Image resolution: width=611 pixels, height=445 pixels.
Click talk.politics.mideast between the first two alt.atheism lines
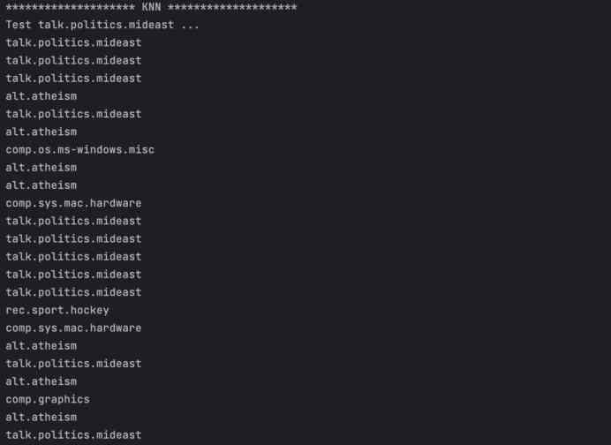pyautogui.click(x=73, y=114)
